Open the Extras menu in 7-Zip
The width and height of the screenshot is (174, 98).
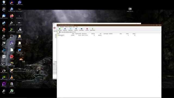tap(74, 27)
